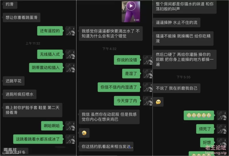
Task: Click the 下午4:32 timestamp
Action: click(109, 49)
